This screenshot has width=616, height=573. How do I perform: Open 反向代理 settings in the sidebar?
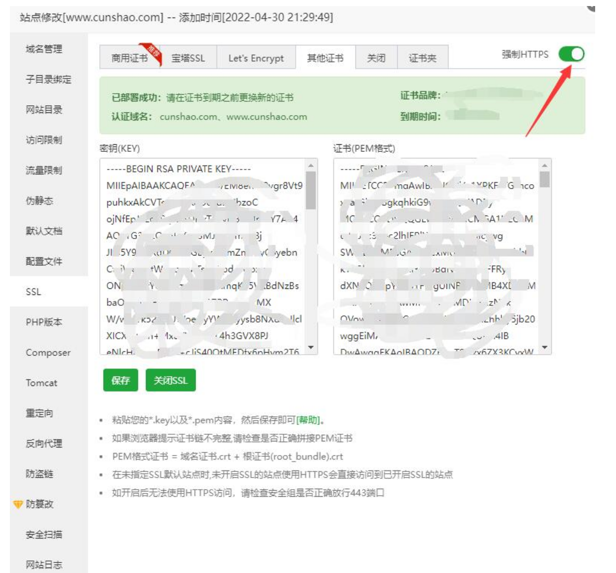click(x=44, y=444)
